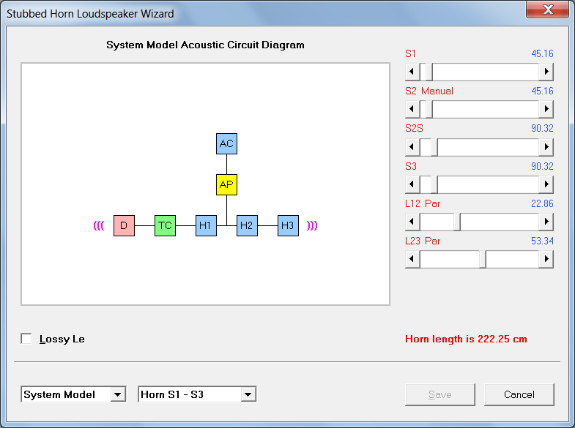
Task: Click the S3 value 90.32
Action: click(x=542, y=167)
